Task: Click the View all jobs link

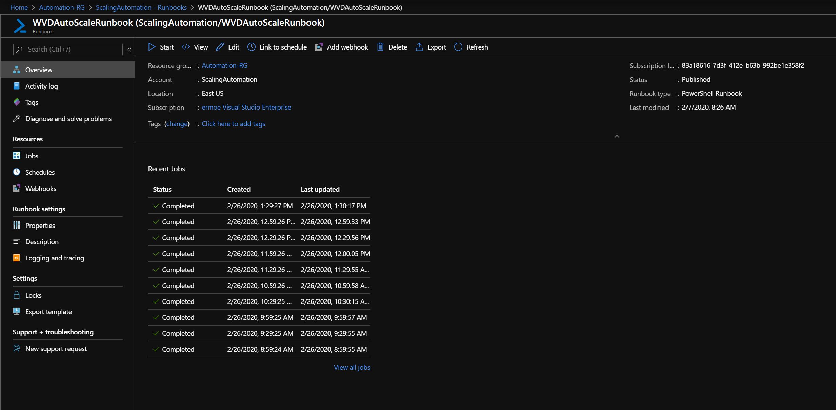Action: pyautogui.click(x=352, y=367)
